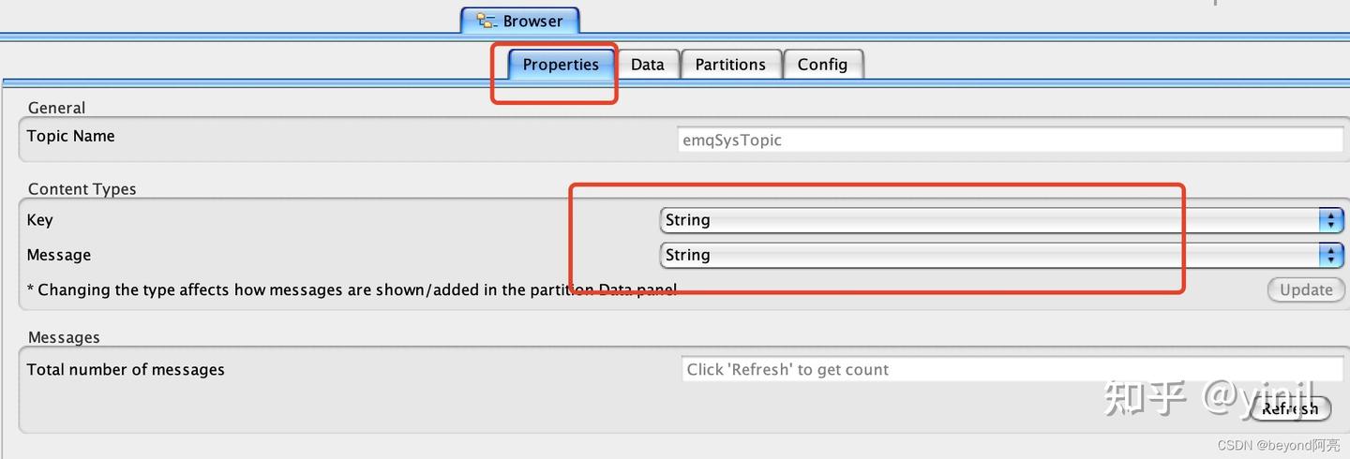The image size is (1350, 459).
Task: Click the Topic Name text field
Action: point(1011,141)
